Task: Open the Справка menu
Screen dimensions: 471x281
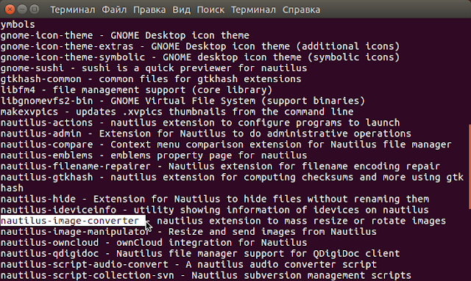Action: point(301,10)
